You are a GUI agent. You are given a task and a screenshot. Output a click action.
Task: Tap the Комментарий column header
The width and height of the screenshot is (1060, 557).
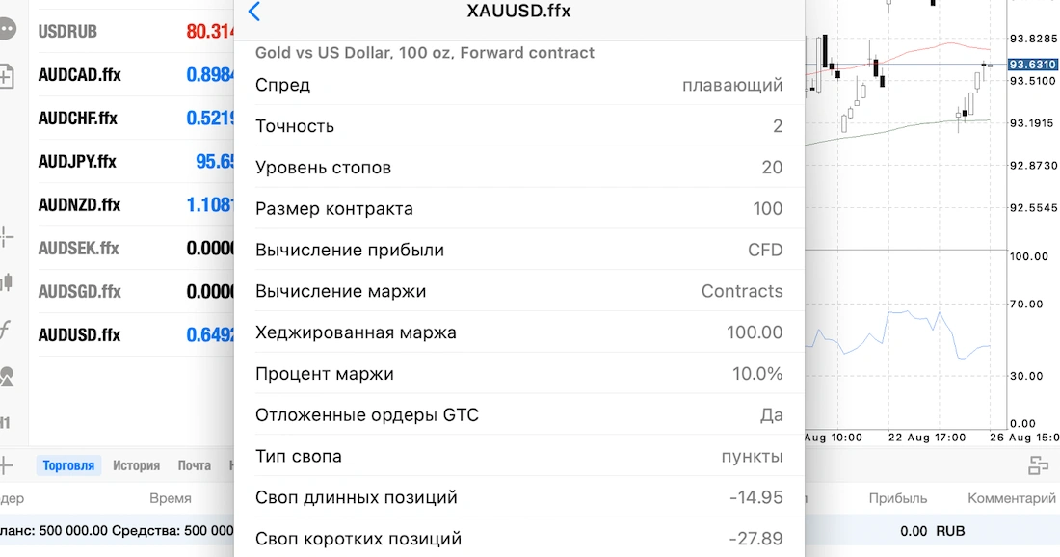pyautogui.click(x=1013, y=498)
